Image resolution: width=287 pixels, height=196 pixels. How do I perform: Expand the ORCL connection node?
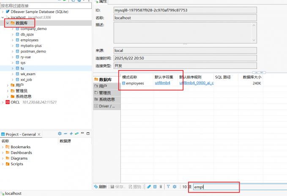point(3,102)
